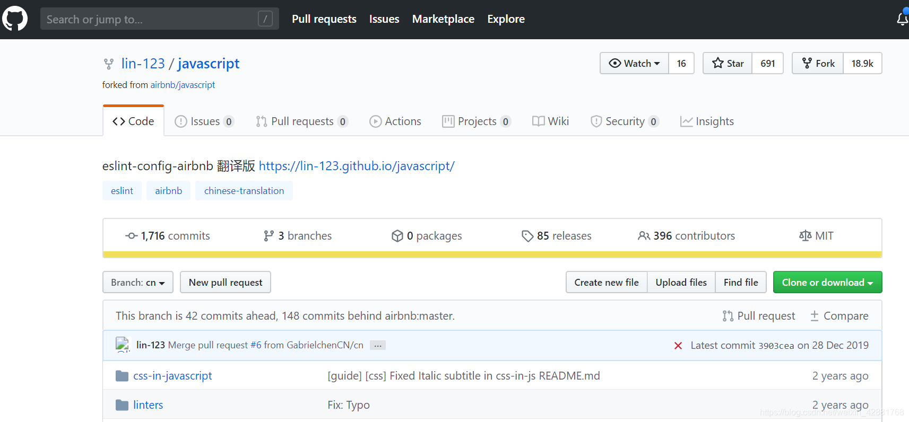Open the MIT license link

[816, 236]
